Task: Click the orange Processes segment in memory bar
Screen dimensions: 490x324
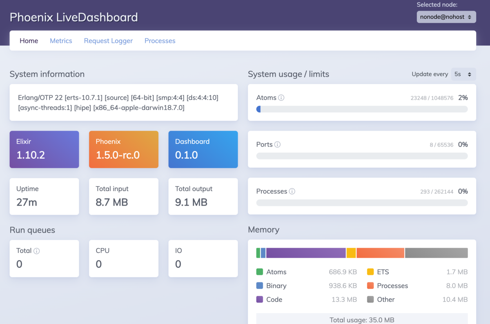Action: 380,253
